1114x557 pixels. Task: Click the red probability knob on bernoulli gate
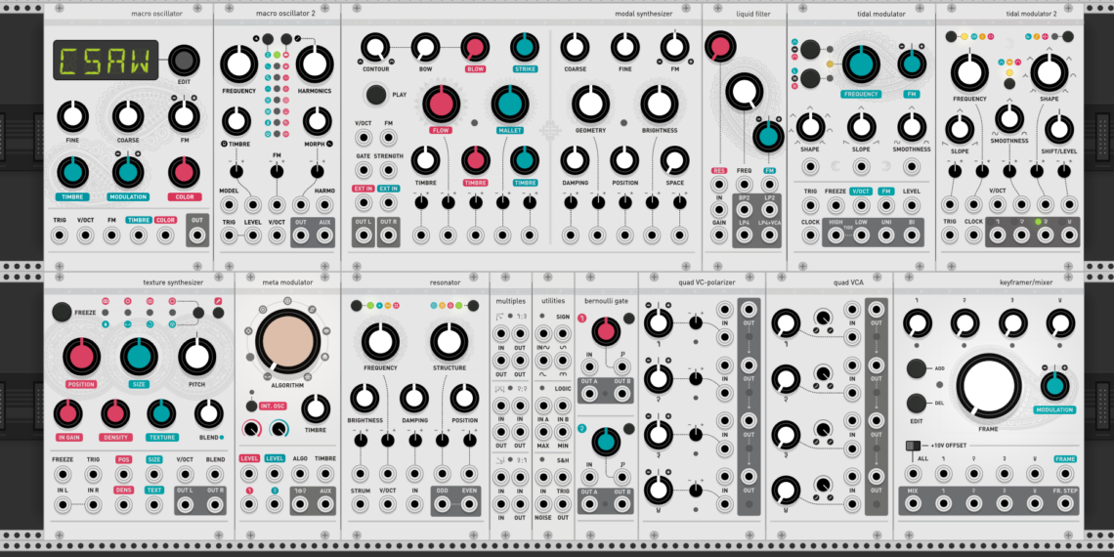(x=605, y=330)
